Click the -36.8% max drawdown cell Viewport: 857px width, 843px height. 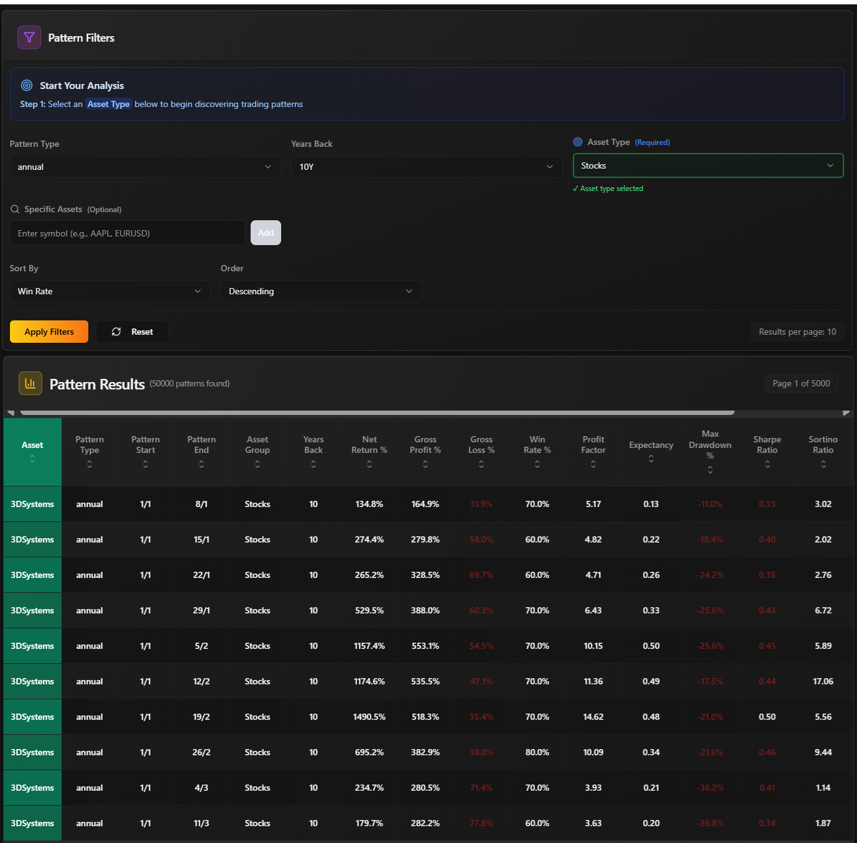click(x=710, y=823)
